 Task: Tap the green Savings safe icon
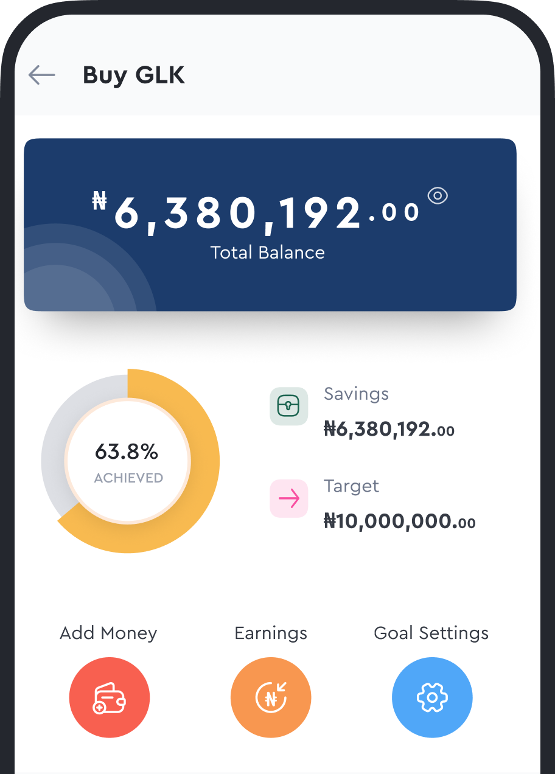289,406
